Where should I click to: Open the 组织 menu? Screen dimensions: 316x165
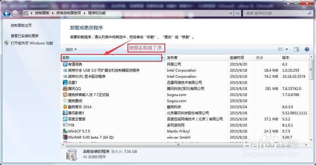pos(71,49)
